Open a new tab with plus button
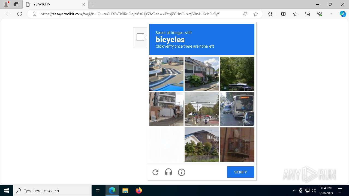 [93, 4]
